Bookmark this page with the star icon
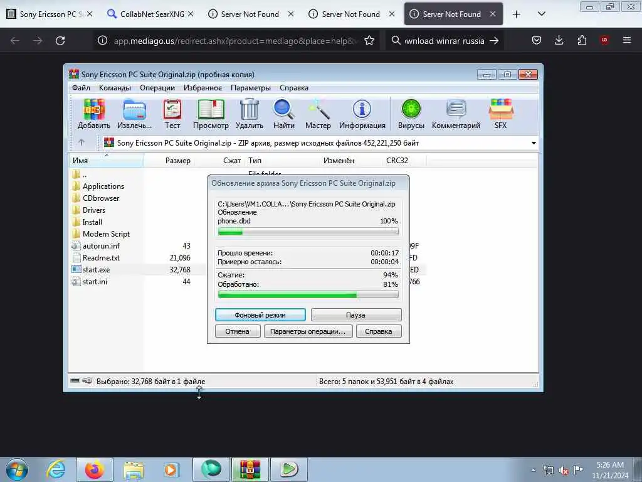This screenshot has height=482, width=642. click(x=369, y=41)
